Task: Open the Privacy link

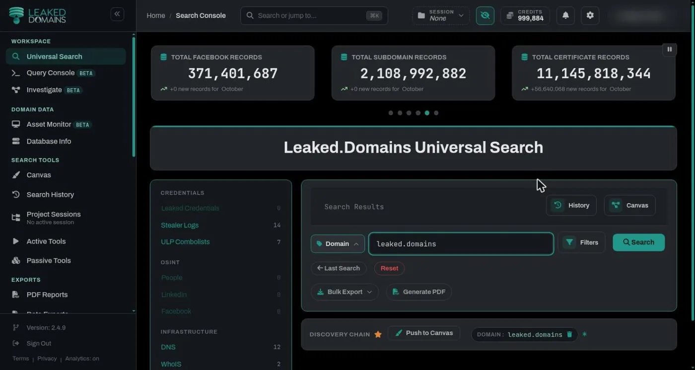Action: click(47, 359)
